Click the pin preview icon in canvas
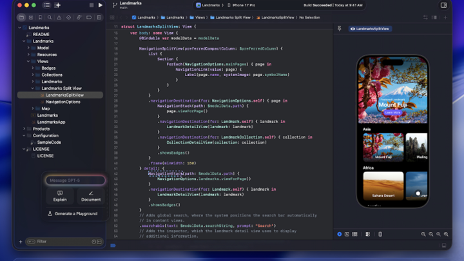 tap(340, 29)
